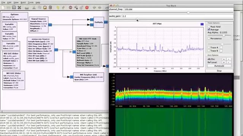Click the channel_freq slider handle
Image resolution: width=243 pixels, height=136 pixels.
pyautogui.click(x=188, y=12)
